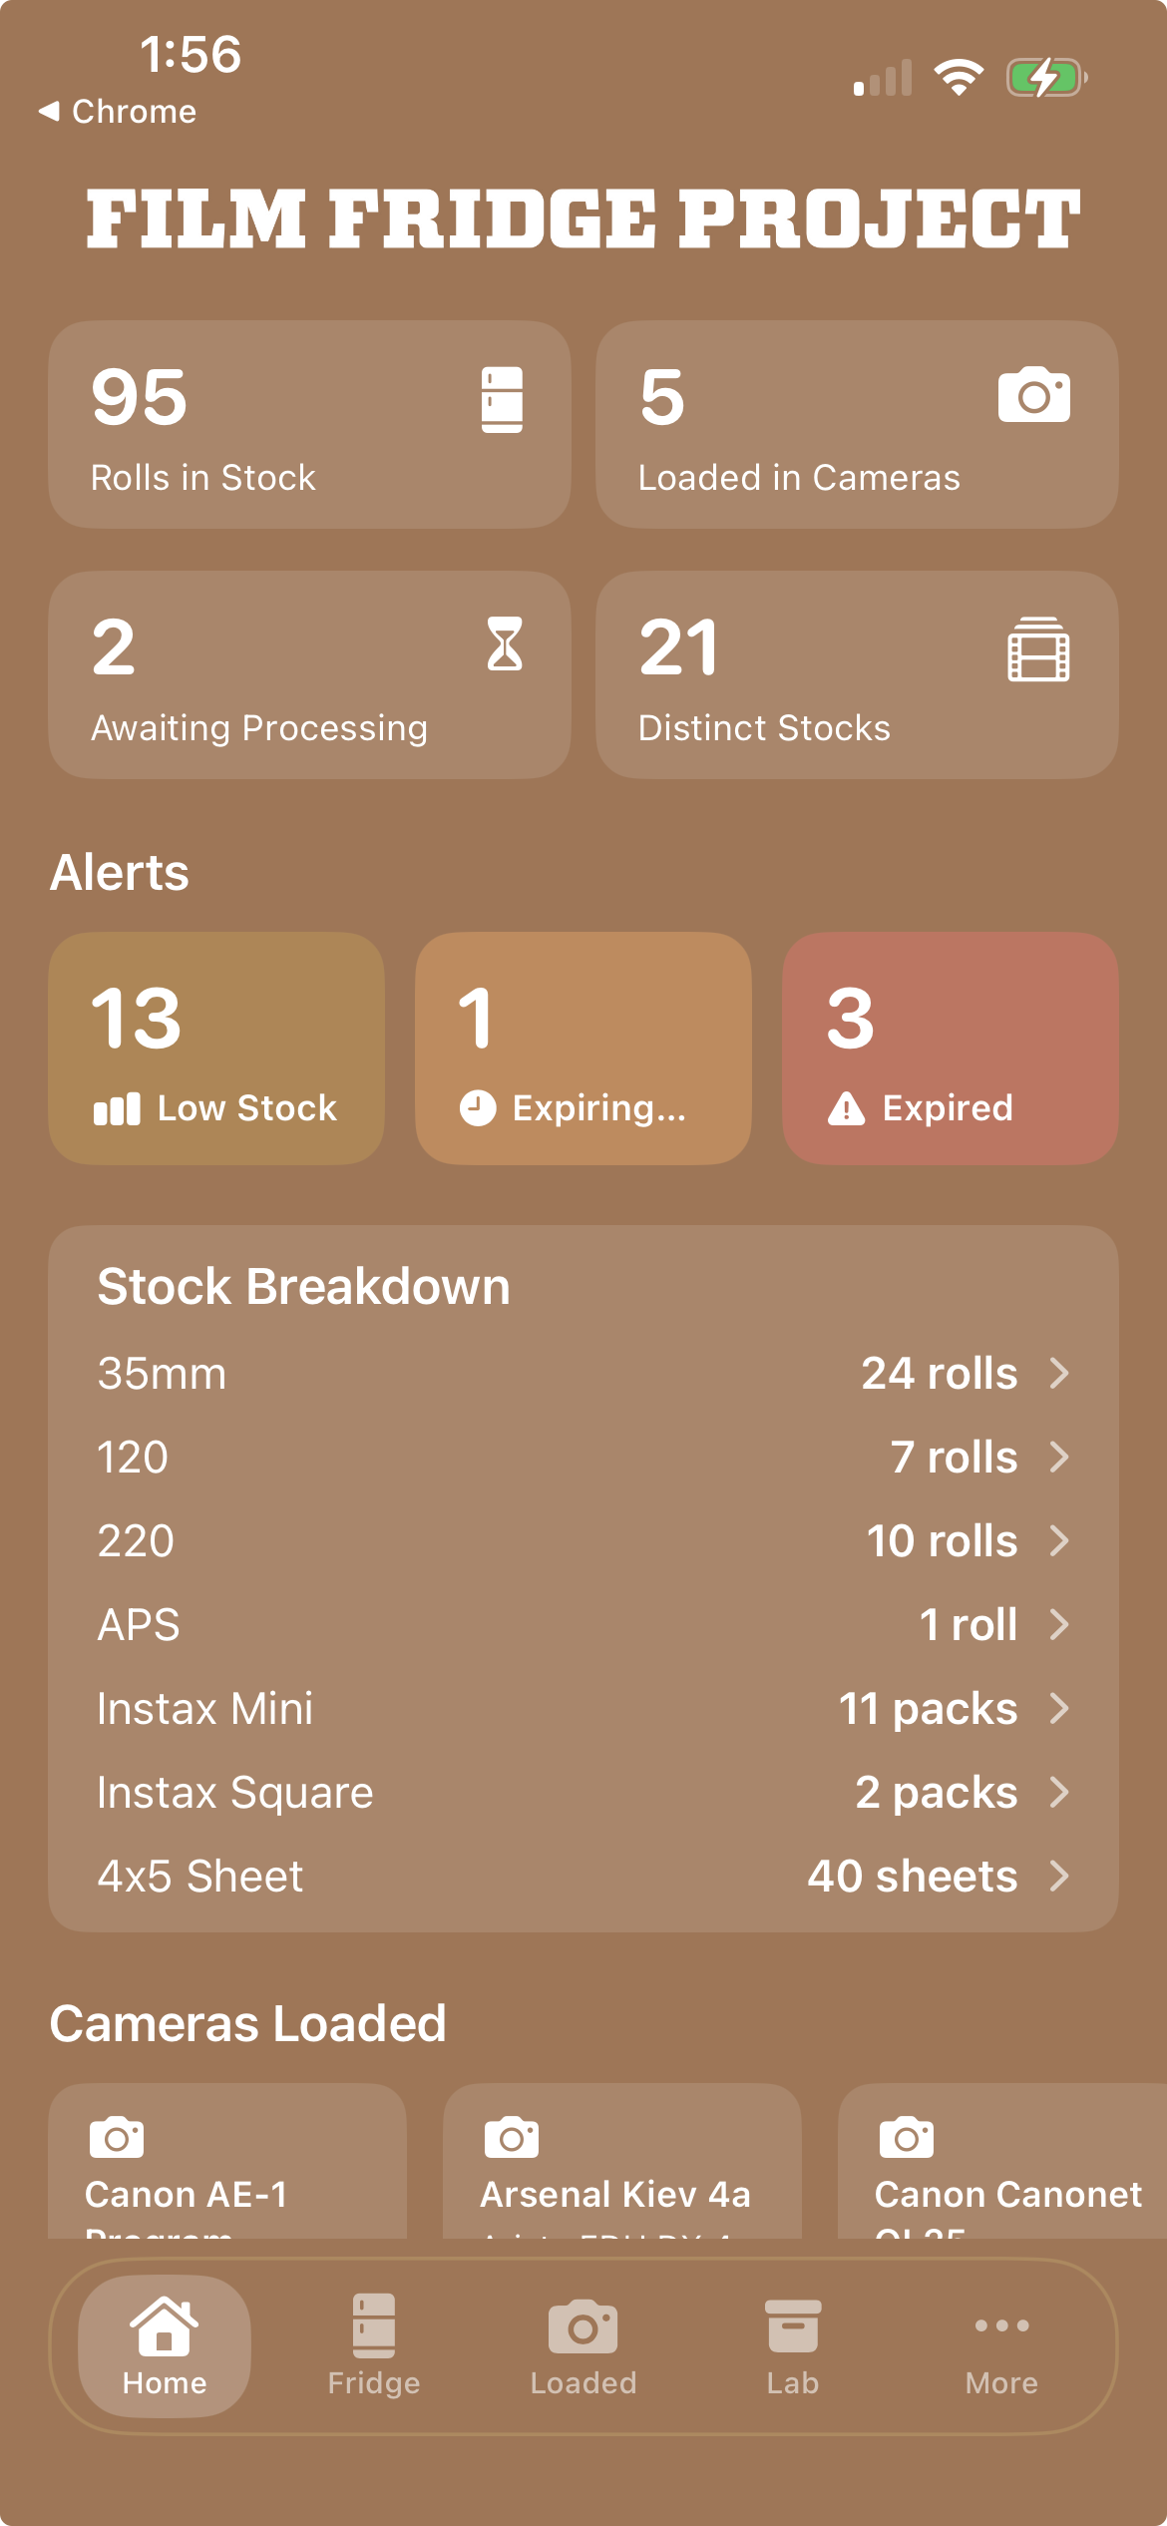Viewport: 1167px width, 2526px height.
Task: Open the More tab
Action: point(1001,2346)
